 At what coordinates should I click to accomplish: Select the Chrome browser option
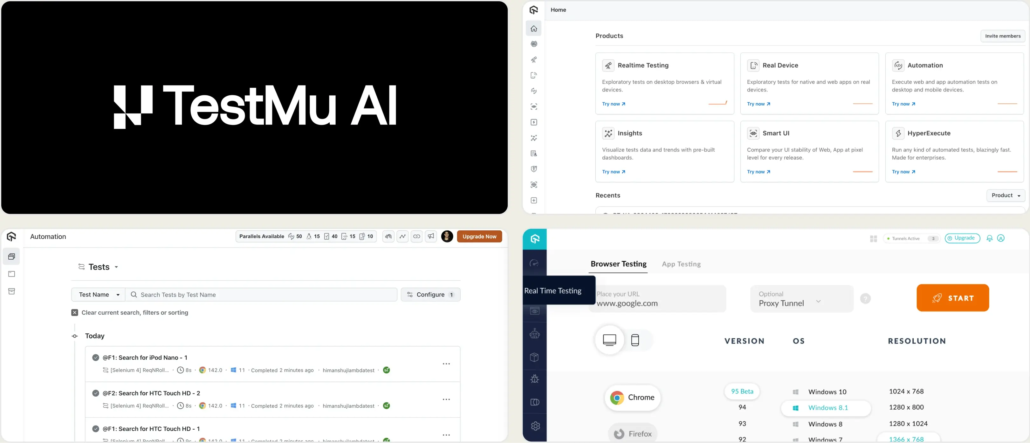[x=632, y=398]
